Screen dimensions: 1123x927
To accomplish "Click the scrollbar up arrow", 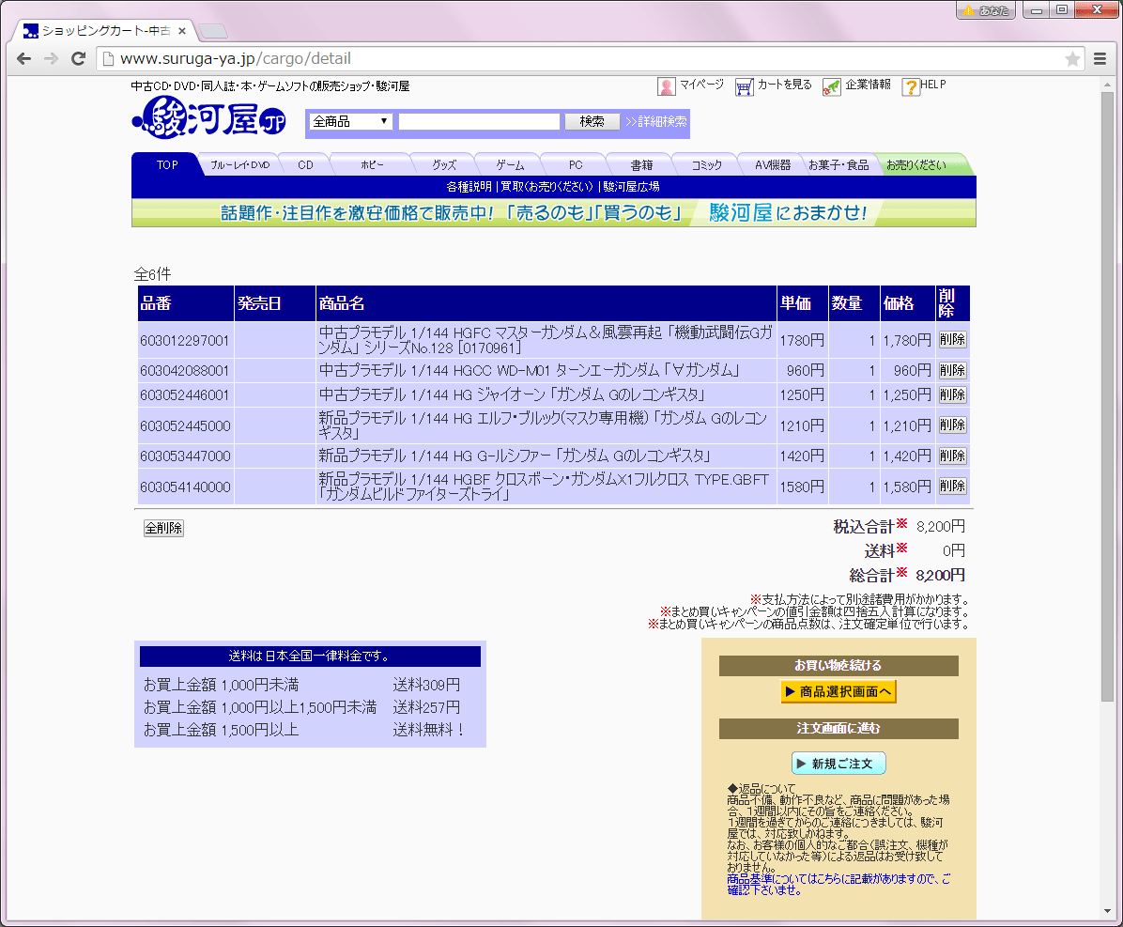I will point(1107,85).
